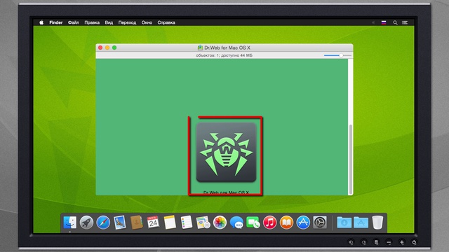Open the Downloads folder stack in dock
449x252 pixels.
(344, 223)
